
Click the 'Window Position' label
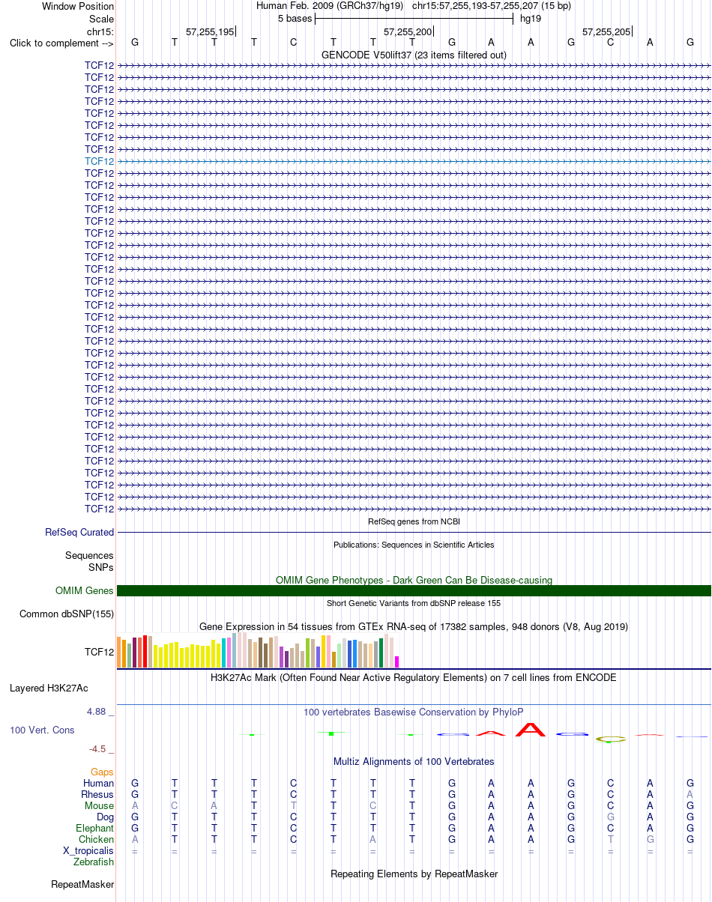78,6
